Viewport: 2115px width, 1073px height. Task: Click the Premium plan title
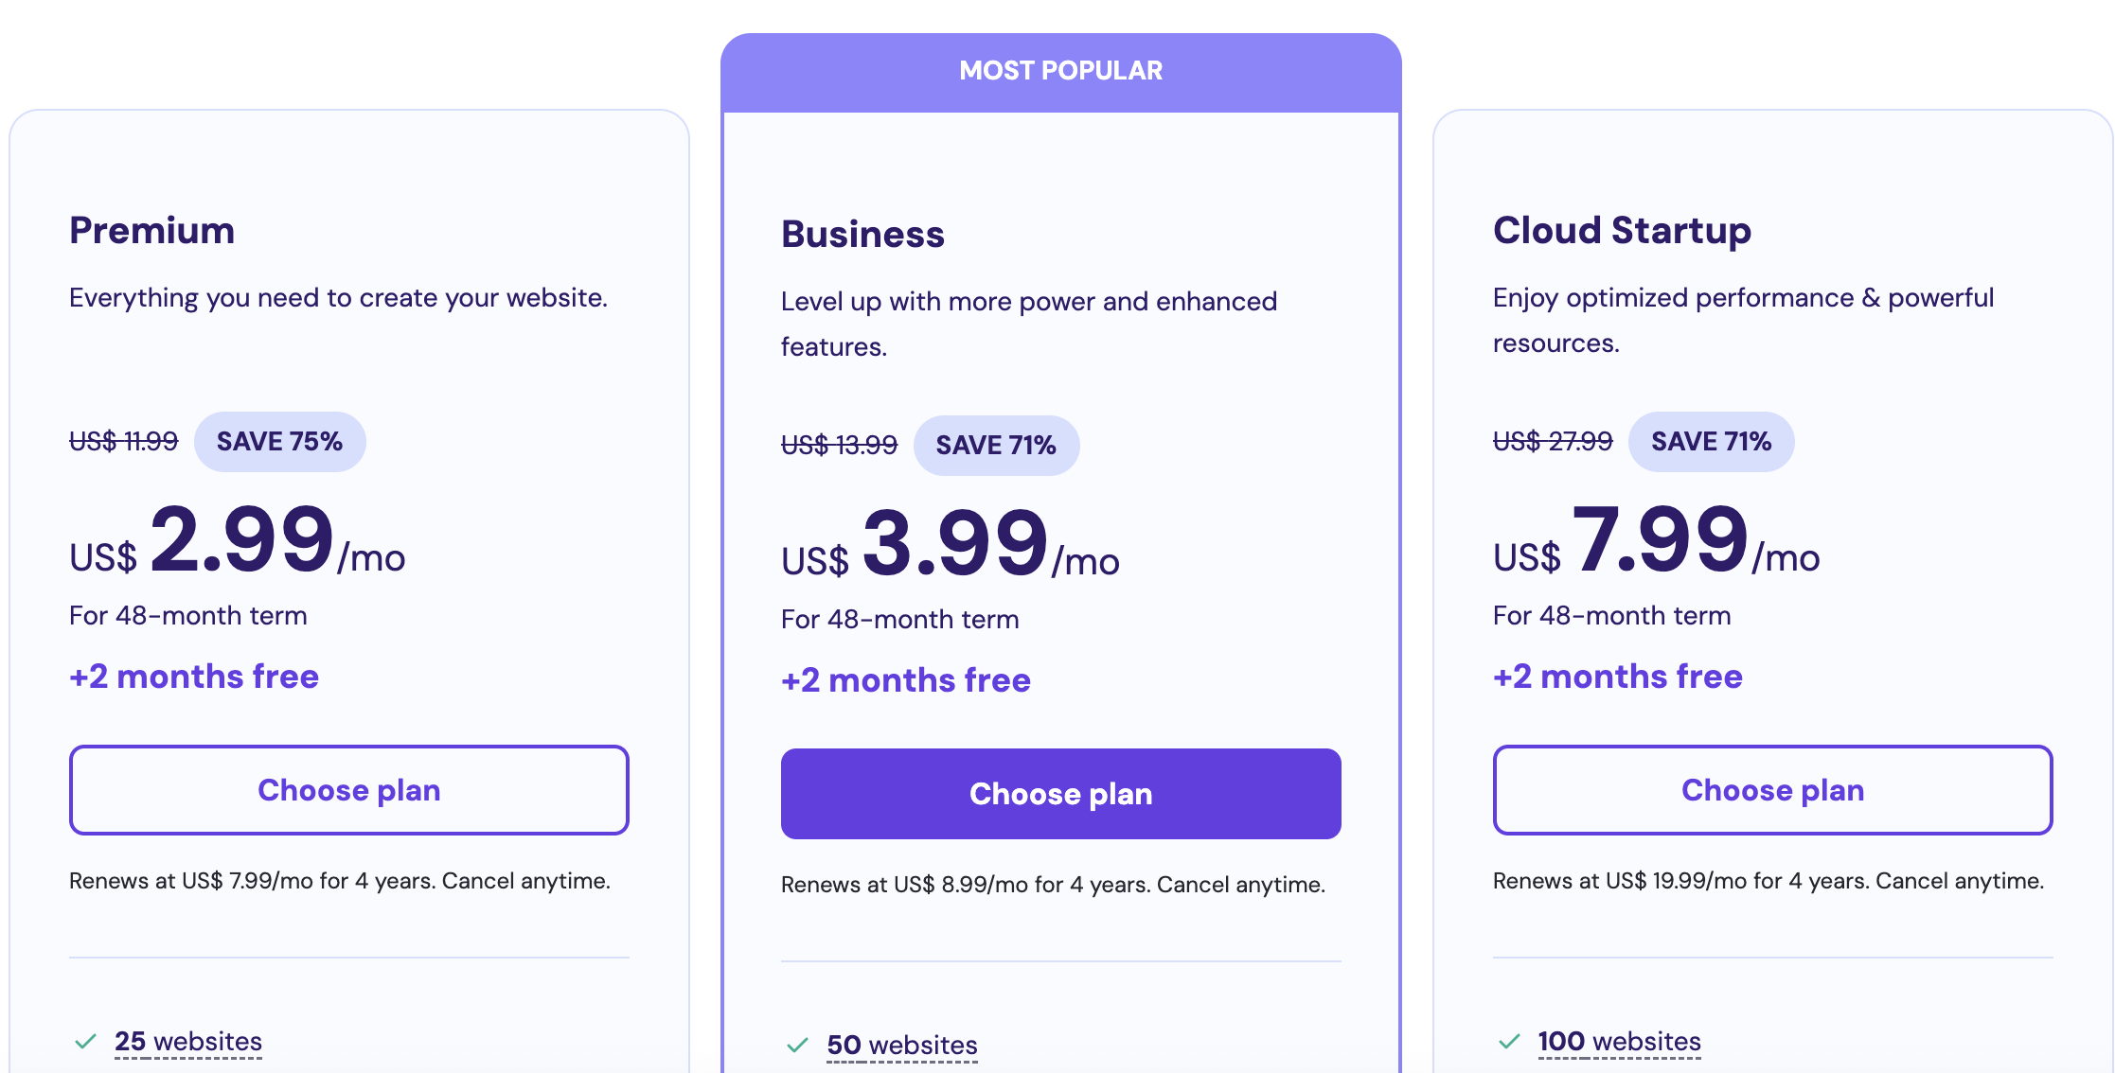[x=151, y=231]
